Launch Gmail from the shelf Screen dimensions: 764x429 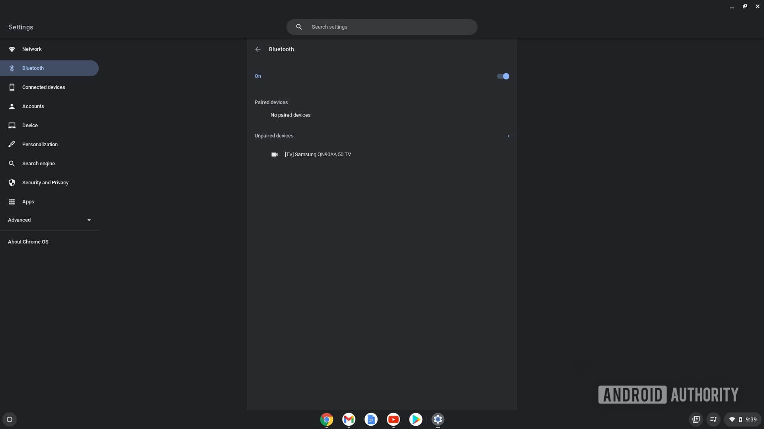coord(349,419)
